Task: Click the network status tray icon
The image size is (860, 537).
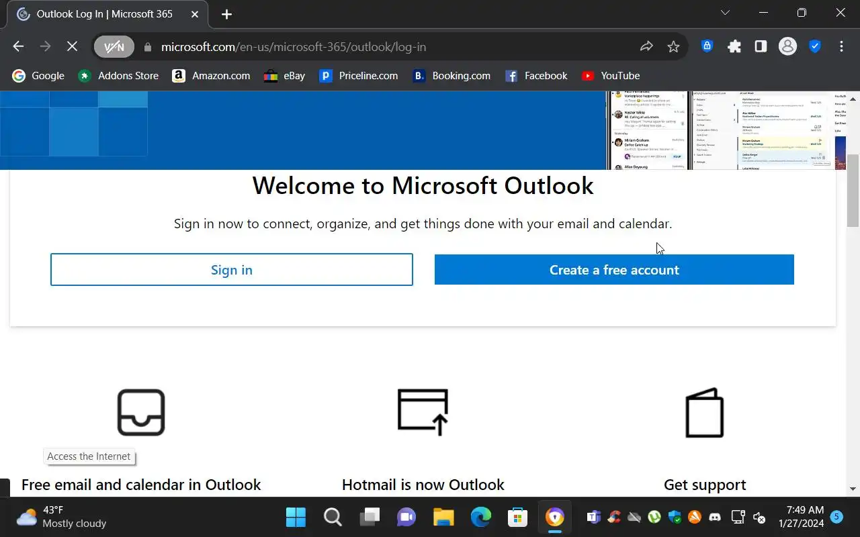Action: [738, 518]
